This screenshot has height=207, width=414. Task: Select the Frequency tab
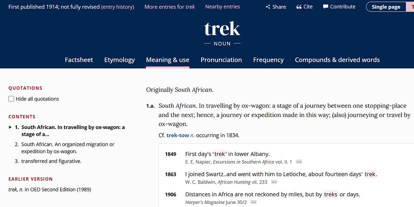pos(268,60)
